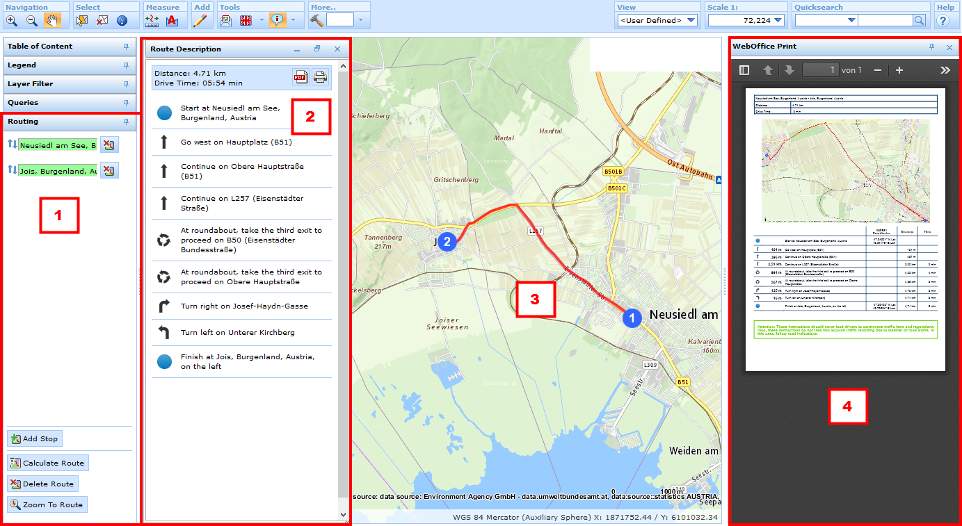Click Zoom To Route
The height and width of the screenshot is (526, 962).
47,504
